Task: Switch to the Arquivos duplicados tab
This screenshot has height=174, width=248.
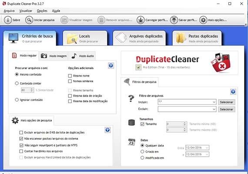Action: [x=139, y=38]
